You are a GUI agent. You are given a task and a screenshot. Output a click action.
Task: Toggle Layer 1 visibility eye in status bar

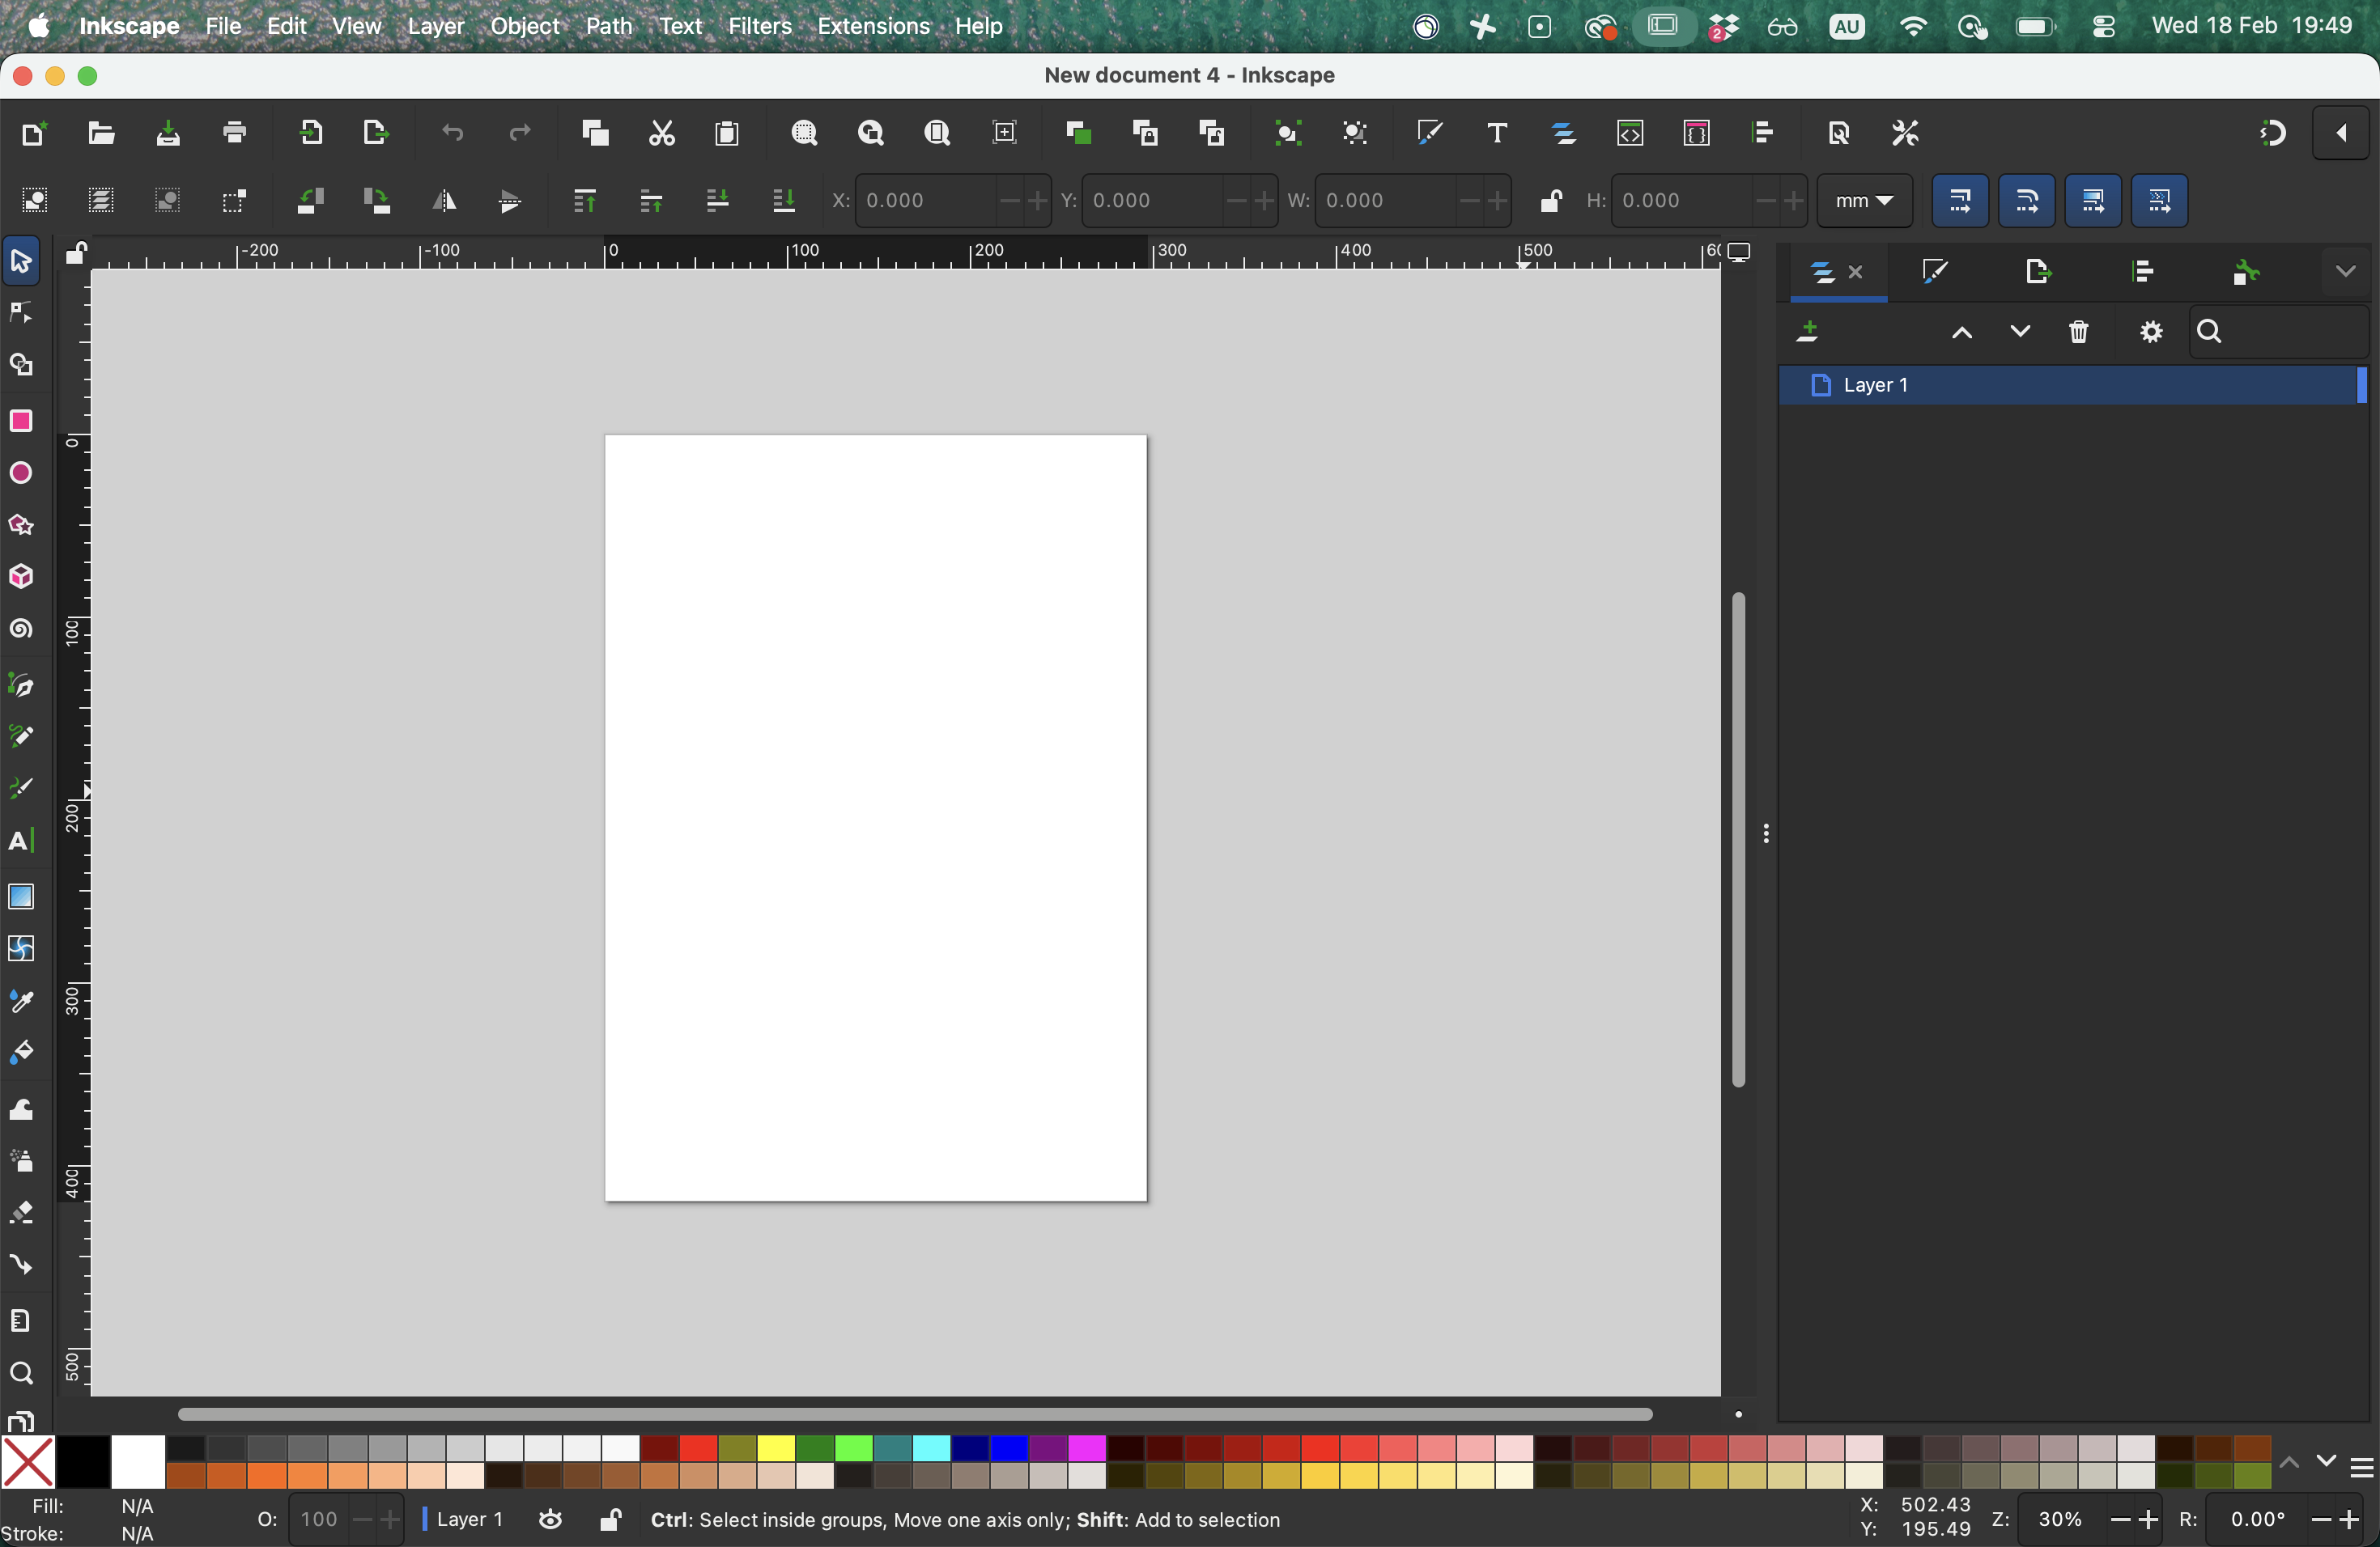(550, 1520)
